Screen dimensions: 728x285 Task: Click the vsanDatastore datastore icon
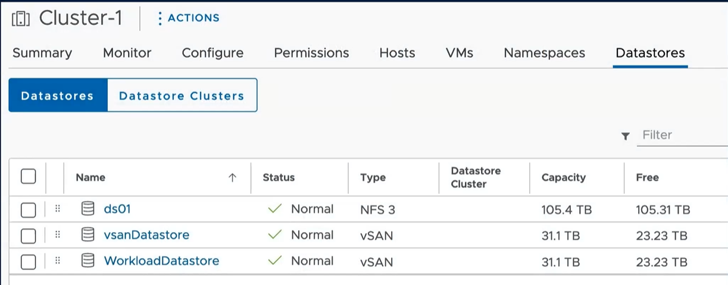coord(88,235)
